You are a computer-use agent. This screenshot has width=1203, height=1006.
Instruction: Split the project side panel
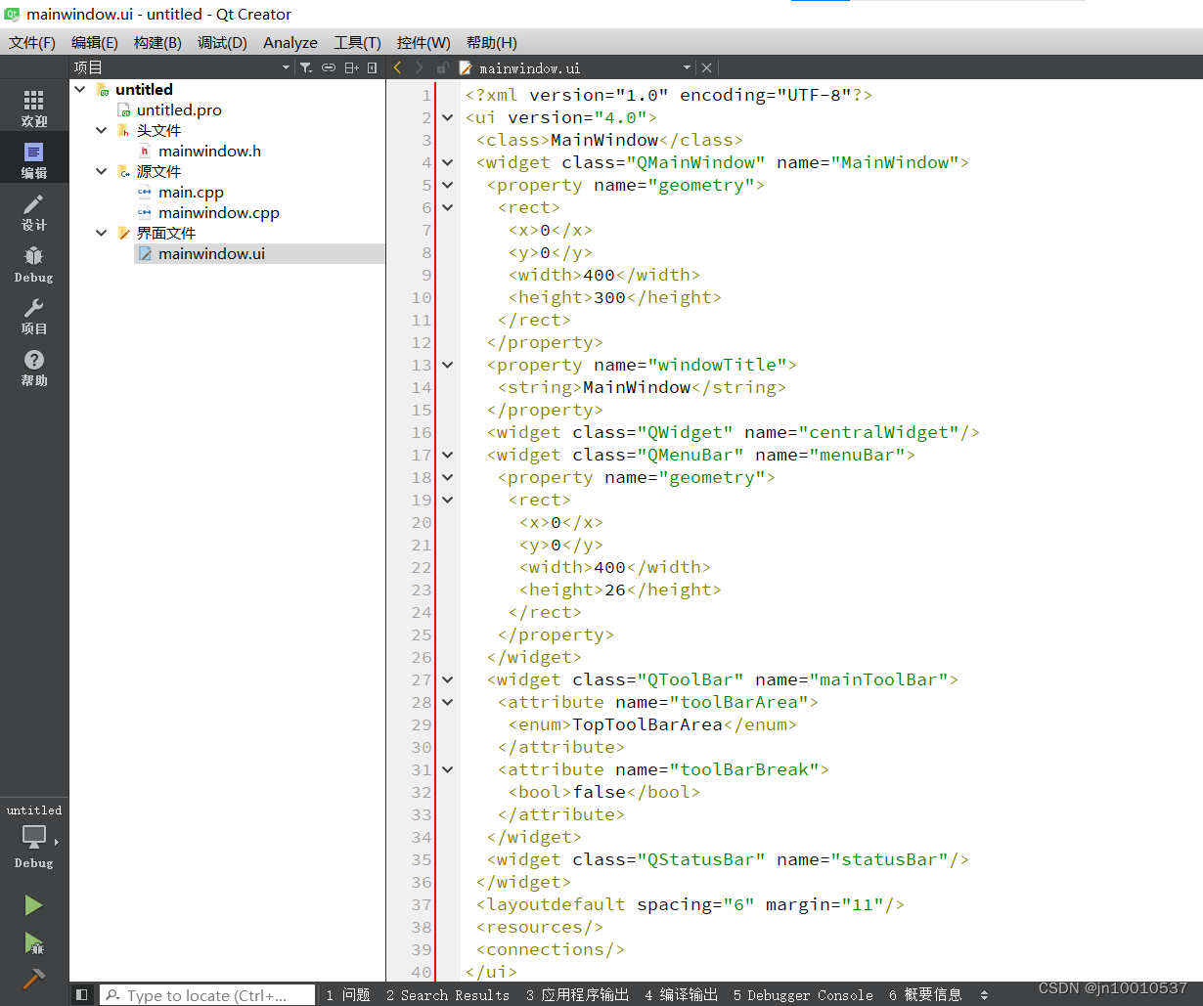(351, 67)
